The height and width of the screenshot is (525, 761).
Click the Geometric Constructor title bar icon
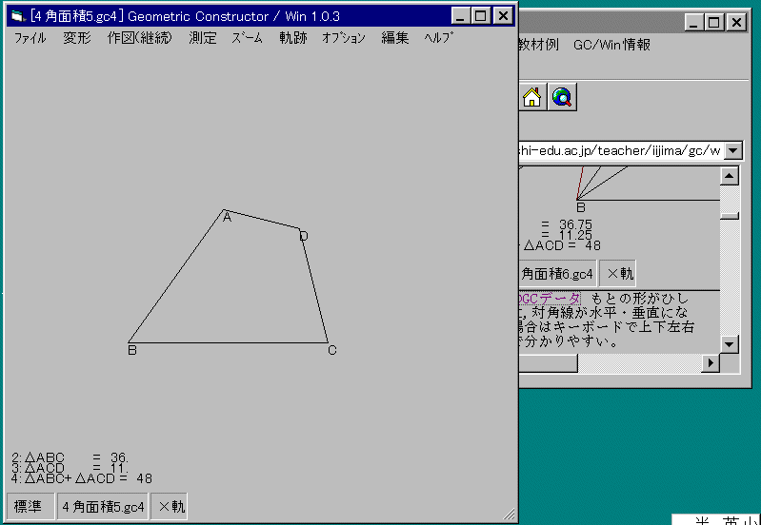coord(17,16)
